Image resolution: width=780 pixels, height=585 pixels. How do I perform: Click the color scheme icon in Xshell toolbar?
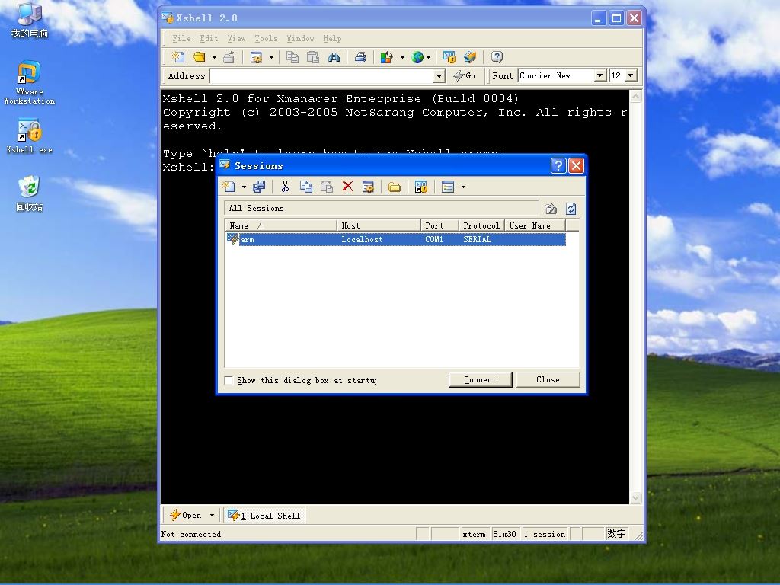click(386, 57)
